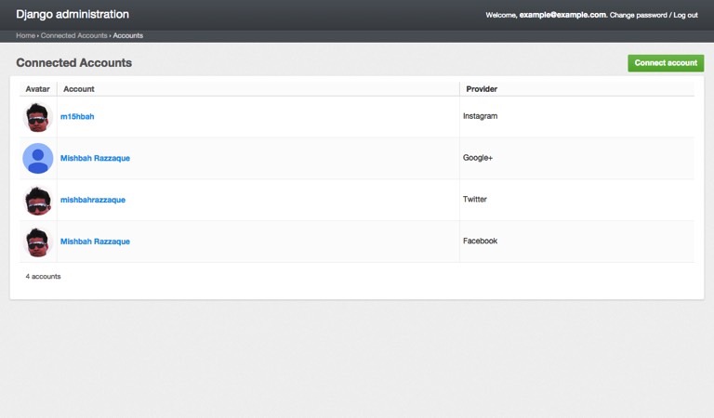Click the Django administration site title

[73, 15]
